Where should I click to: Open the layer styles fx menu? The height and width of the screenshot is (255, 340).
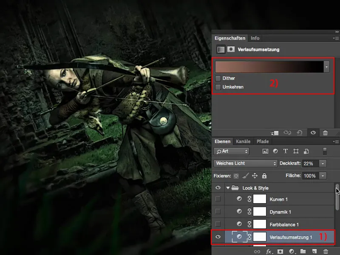(269, 251)
